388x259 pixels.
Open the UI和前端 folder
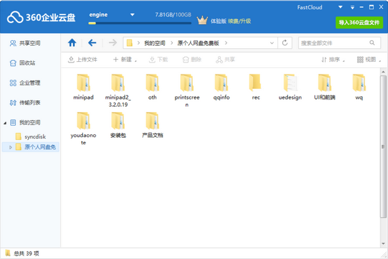pyautogui.click(x=325, y=87)
